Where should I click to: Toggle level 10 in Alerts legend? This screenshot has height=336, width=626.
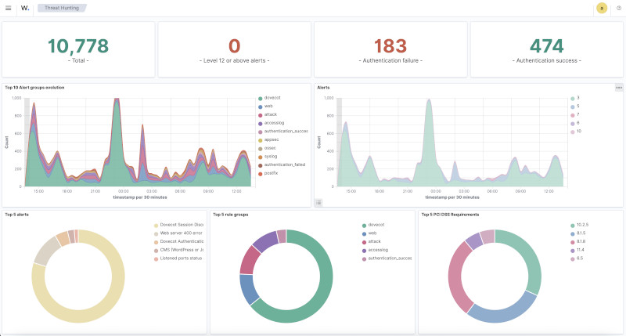point(578,132)
